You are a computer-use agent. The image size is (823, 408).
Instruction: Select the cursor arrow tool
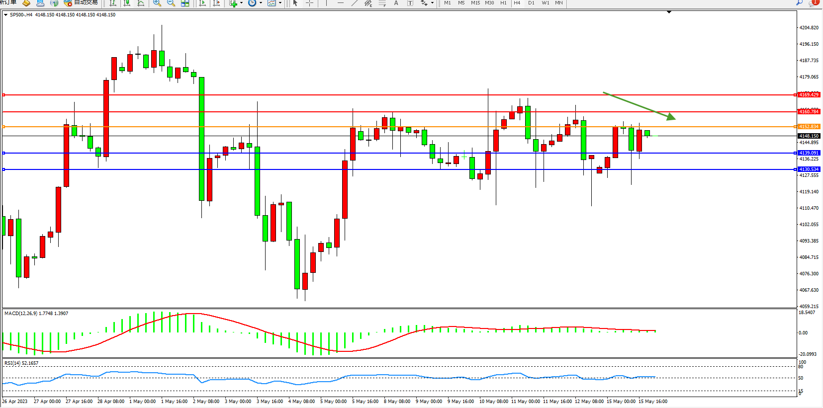click(x=295, y=3)
